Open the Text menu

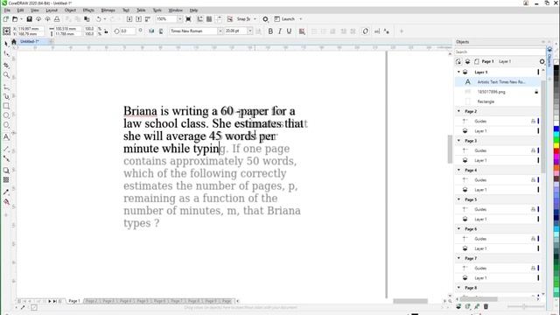[126, 10]
